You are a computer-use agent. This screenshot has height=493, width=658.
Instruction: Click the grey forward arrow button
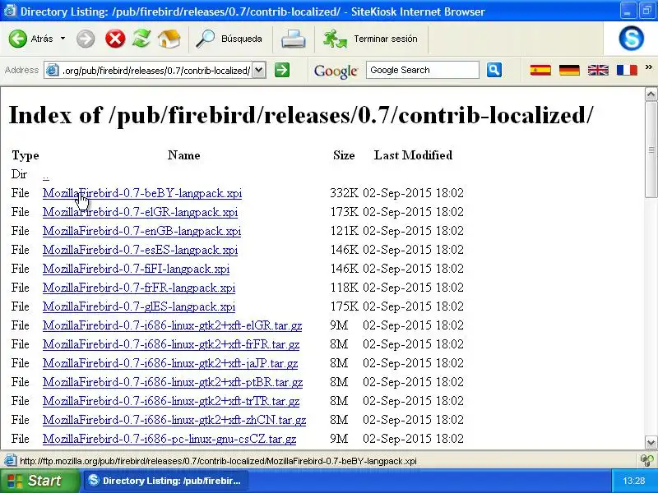pyautogui.click(x=86, y=39)
